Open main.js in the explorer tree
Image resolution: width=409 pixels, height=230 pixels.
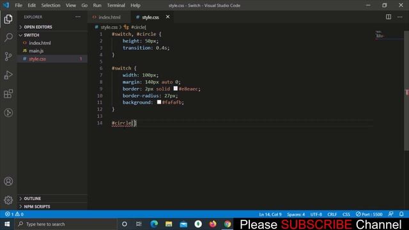click(36, 51)
